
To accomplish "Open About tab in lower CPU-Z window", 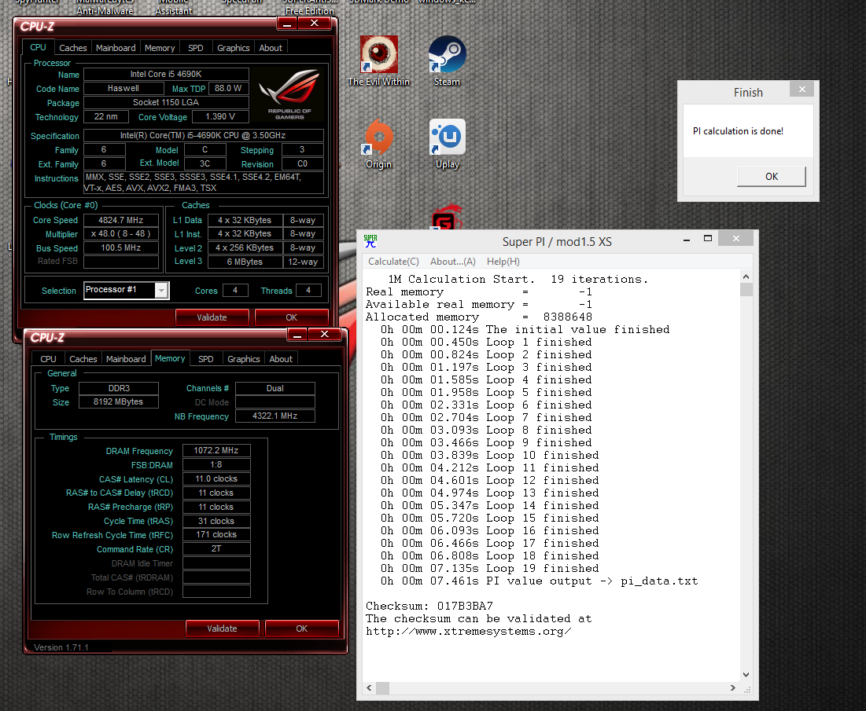I will [281, 359].
